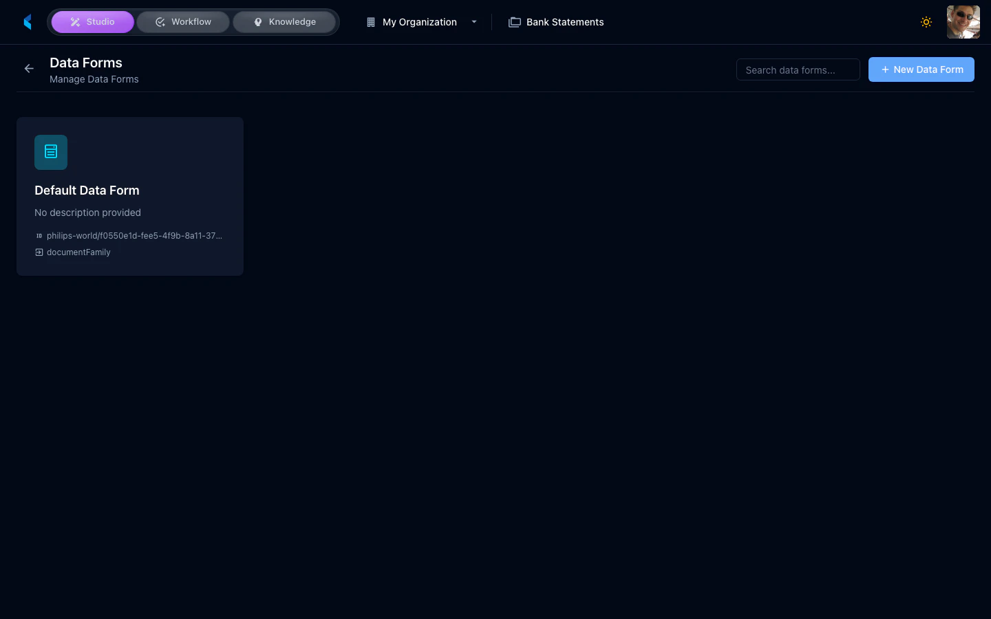Switch to the Studio tab
This screenshot has height=619, width=991.
point(93,22)
